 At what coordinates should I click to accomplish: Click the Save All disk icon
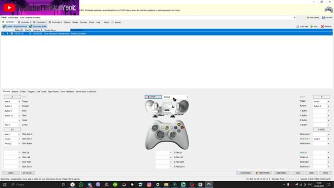coord(323,18)
